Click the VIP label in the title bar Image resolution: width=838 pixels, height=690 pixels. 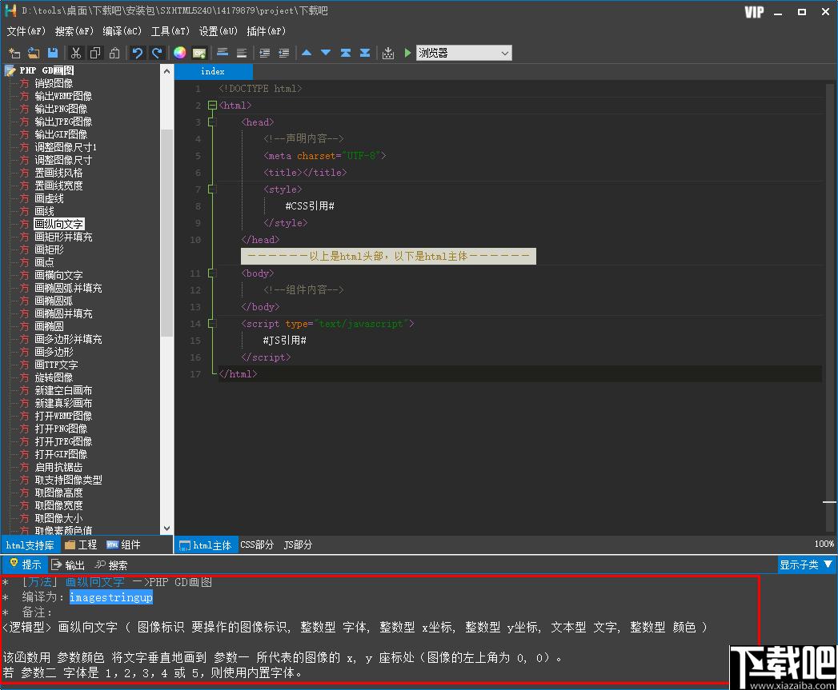click(x=754, y=12)
